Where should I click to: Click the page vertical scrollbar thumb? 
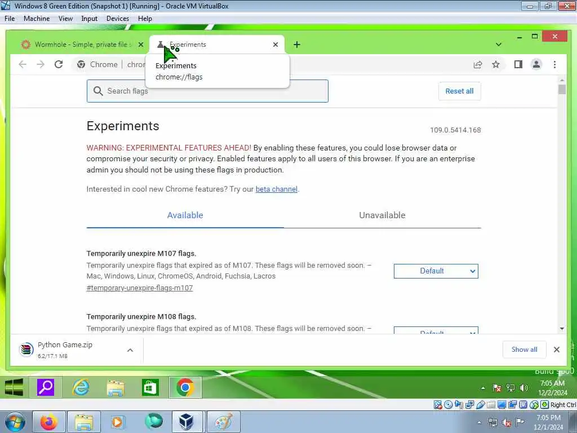pyautogui.click(x=562, y=89)
